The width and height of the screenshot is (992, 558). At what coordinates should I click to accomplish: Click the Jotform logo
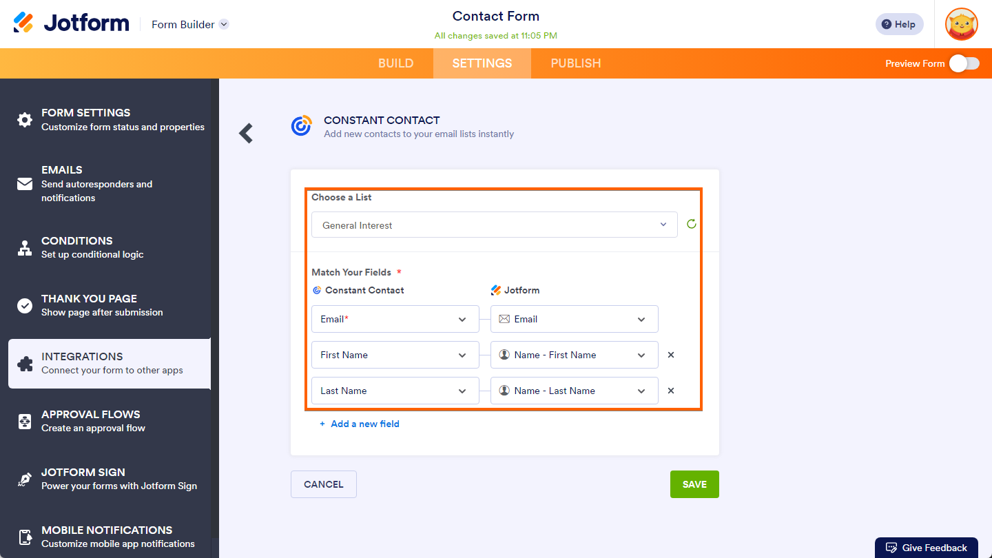pos(72,23)
